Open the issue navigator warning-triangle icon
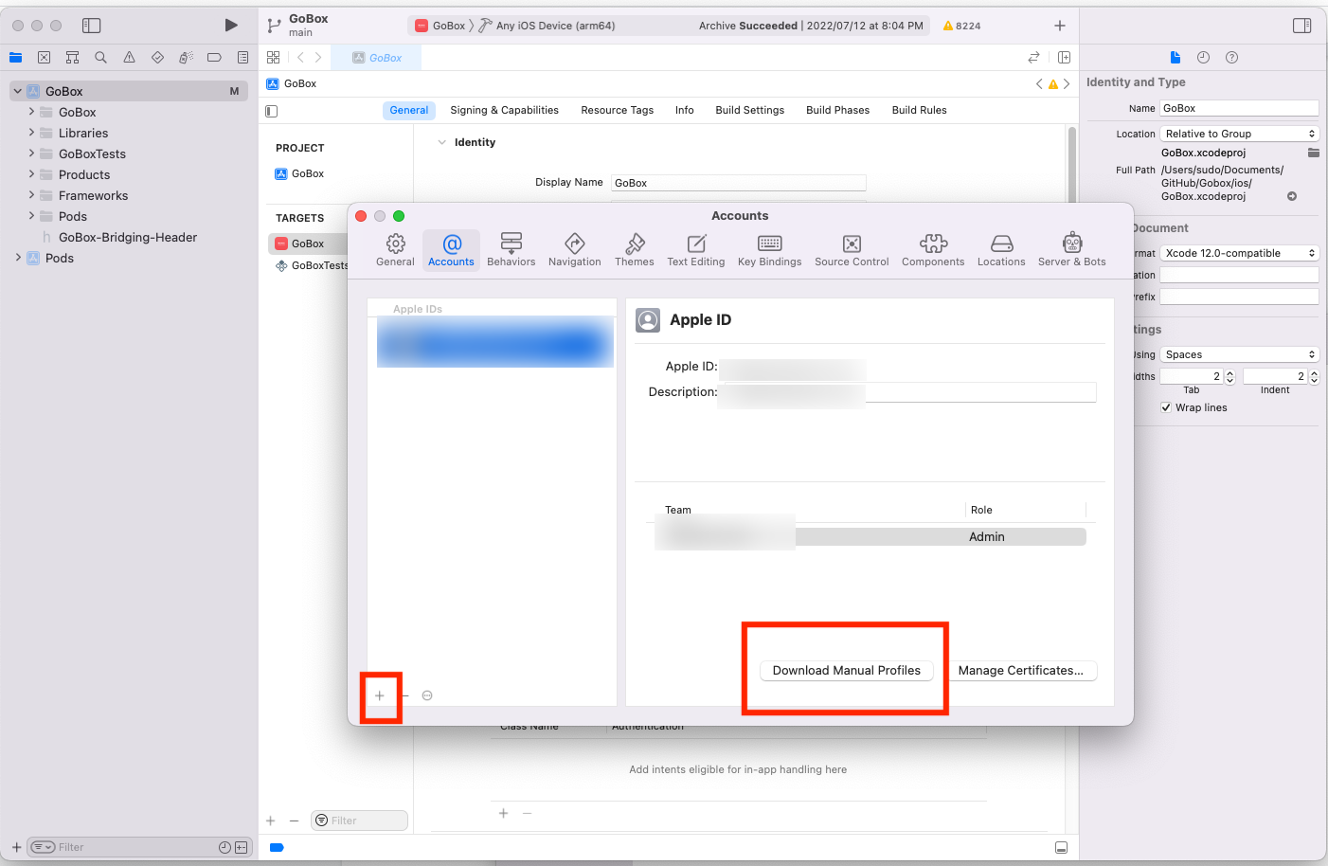The height and width of the screenshot is (866, 1328). point(129,58)
